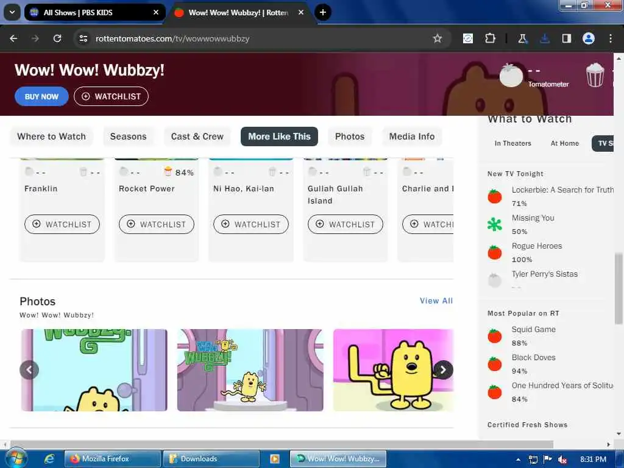Select the More Like This tab
624x468 pixels.
pos(279,136)
